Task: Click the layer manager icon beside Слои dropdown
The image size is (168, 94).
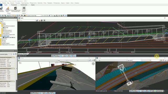Action: 37,20
